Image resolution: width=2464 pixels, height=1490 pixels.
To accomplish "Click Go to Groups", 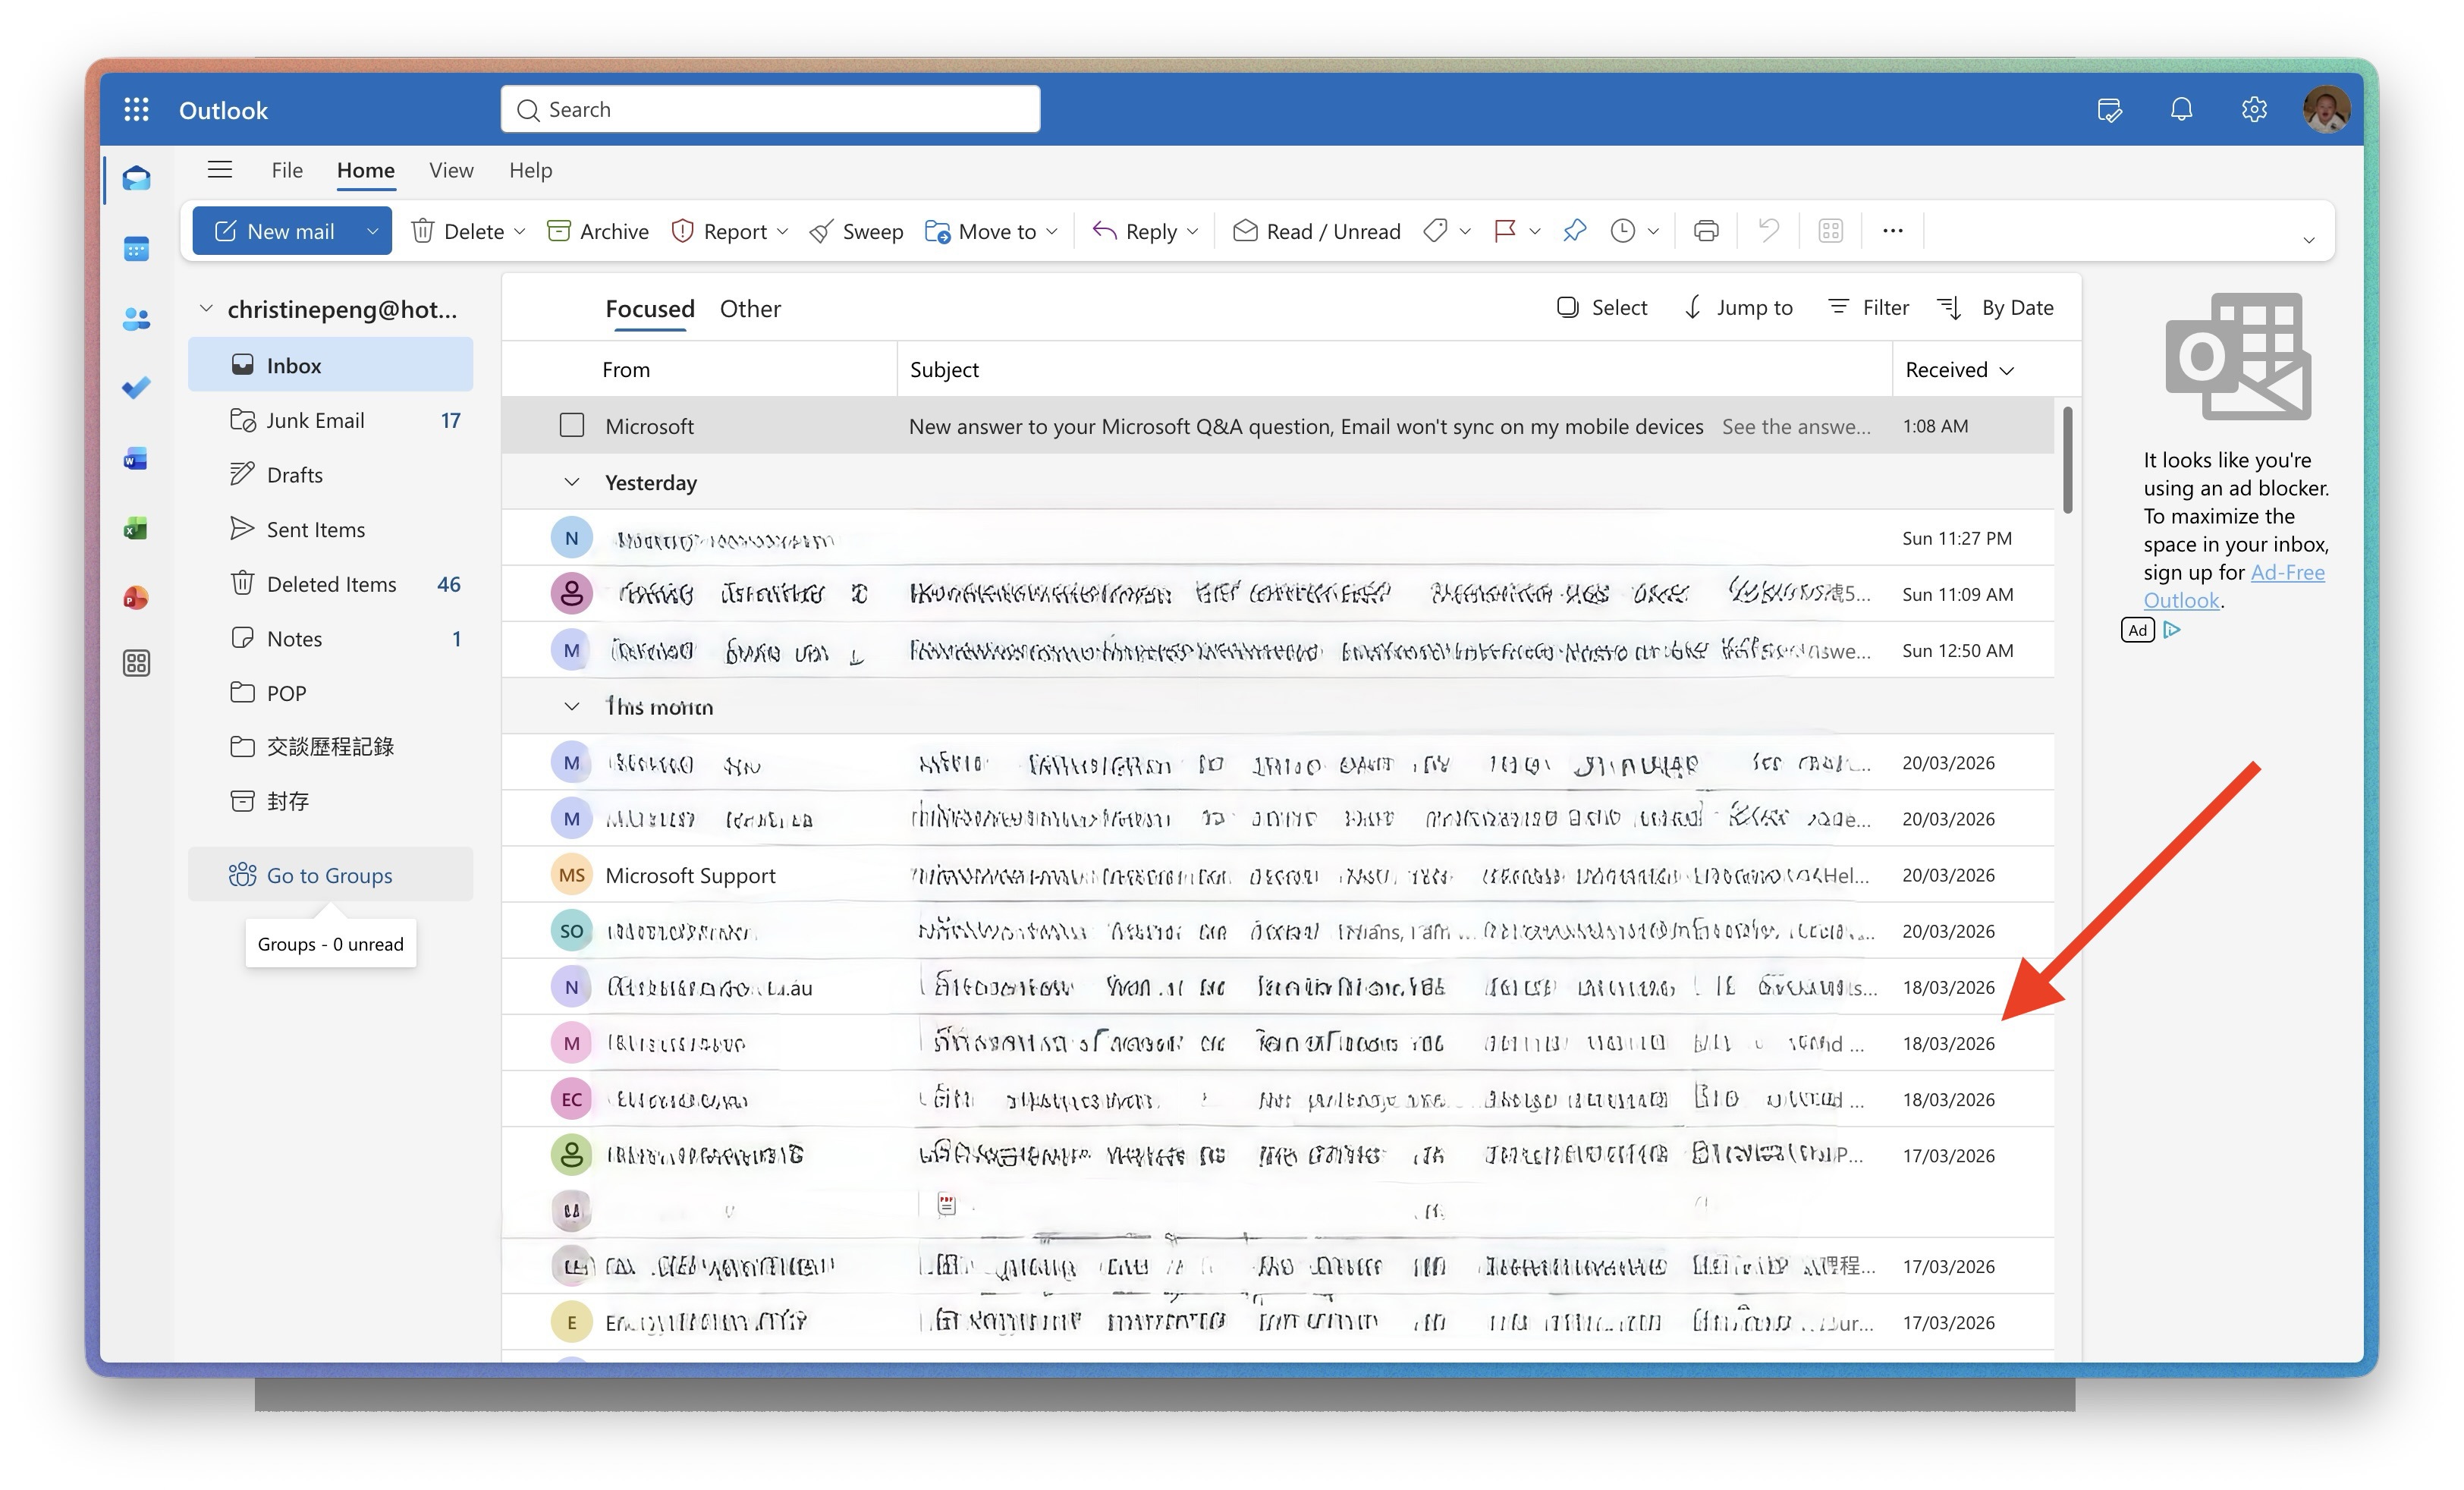I will click(329, 876).
